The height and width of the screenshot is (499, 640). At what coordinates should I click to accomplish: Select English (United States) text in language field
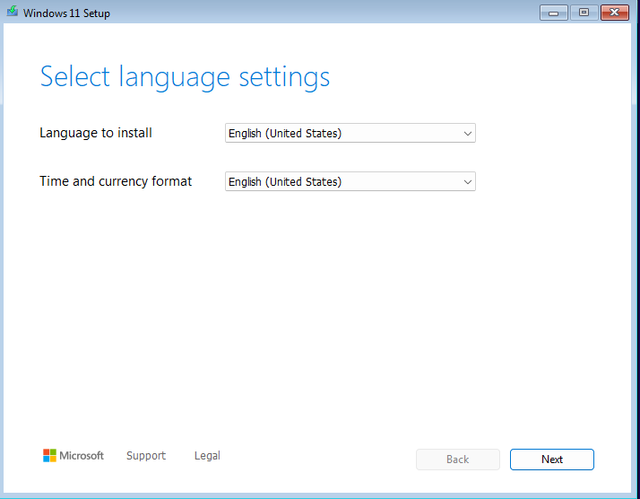285,134
